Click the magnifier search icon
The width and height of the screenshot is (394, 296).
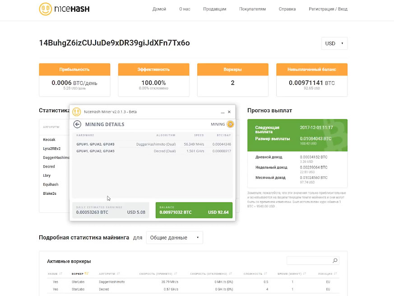[x=335, y=260]
